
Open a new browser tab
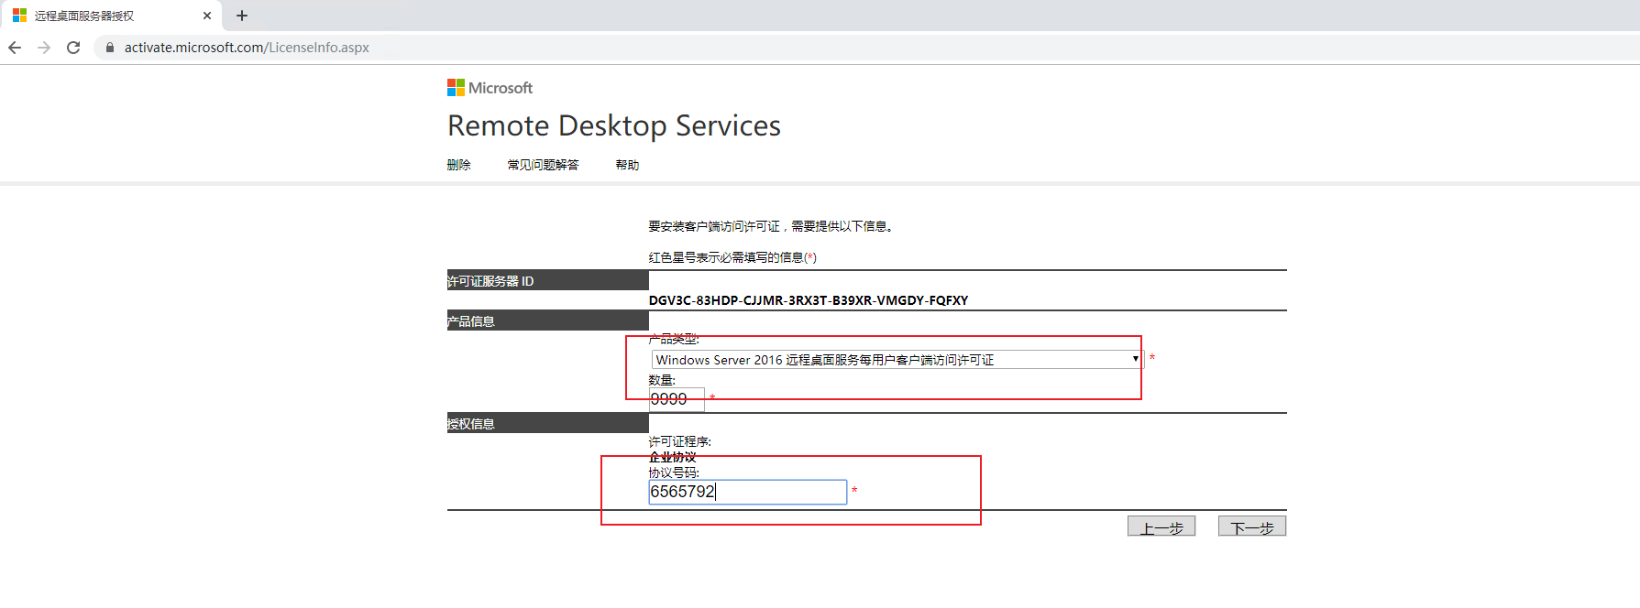(242, 16)
